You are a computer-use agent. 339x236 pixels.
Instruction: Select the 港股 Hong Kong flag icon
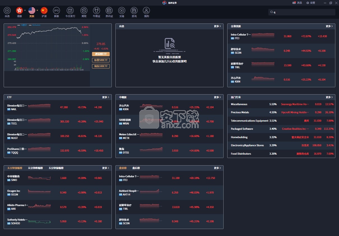(x=19, y=11)
